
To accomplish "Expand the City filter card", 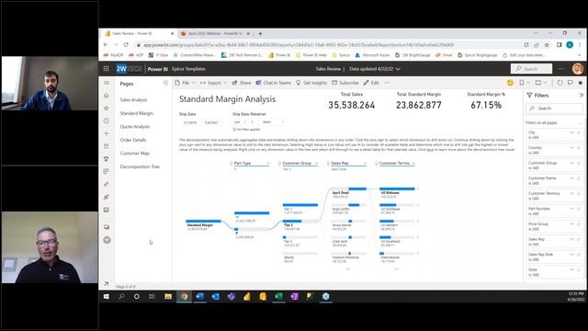I will (x=571, y=132).
